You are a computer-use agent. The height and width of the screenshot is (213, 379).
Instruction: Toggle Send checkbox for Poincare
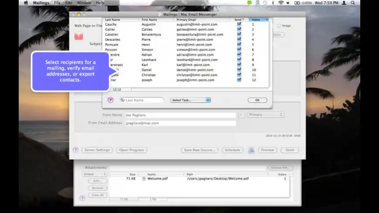coord(239,44)
